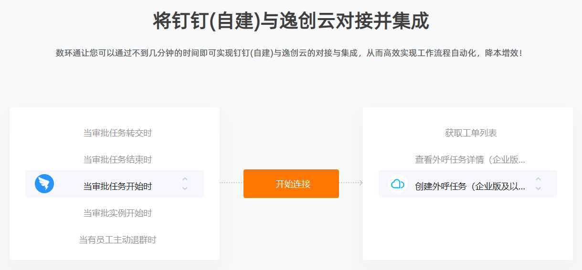Viewport: 582px width, 270px height.
Task: Select trigger 当审批任务结束时
Action: click(x=117, y=160)
